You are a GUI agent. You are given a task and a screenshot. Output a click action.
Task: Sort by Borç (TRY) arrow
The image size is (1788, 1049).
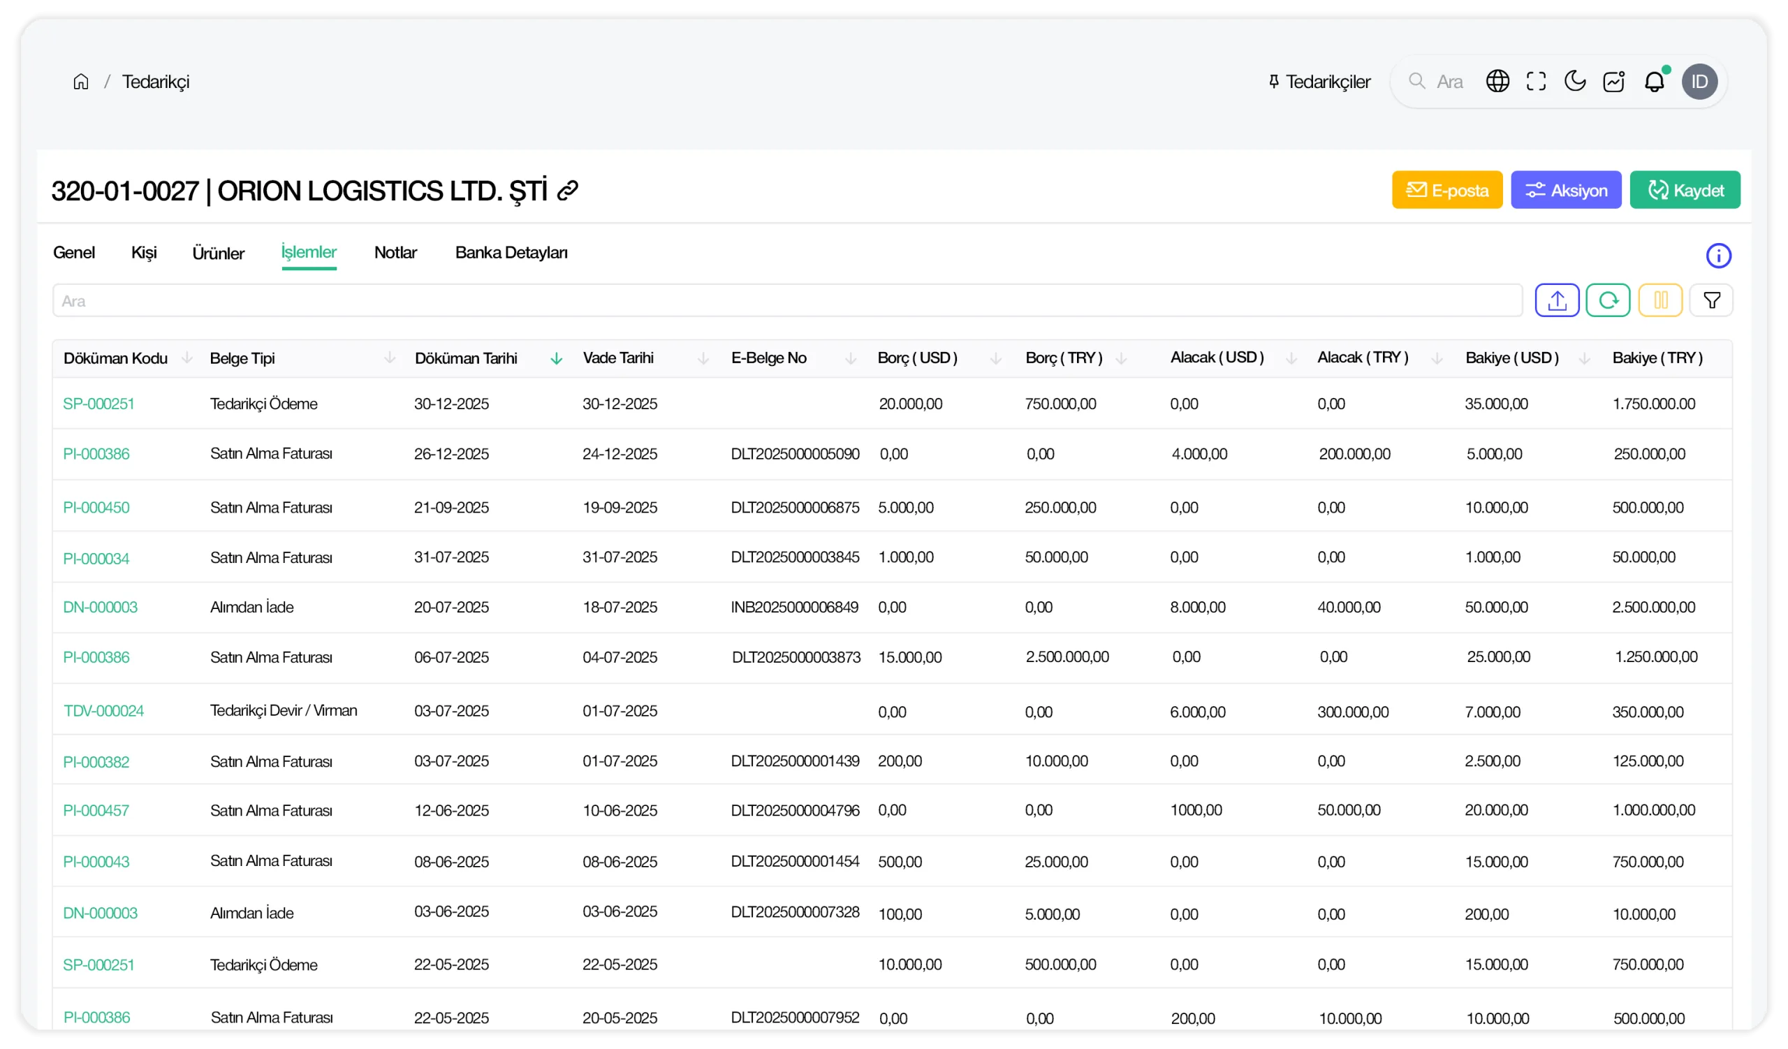[1121, 358]
